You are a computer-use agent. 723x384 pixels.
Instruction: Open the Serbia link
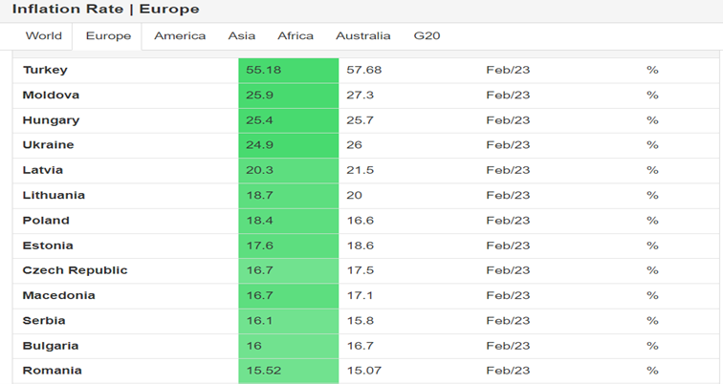pos(44,321)
